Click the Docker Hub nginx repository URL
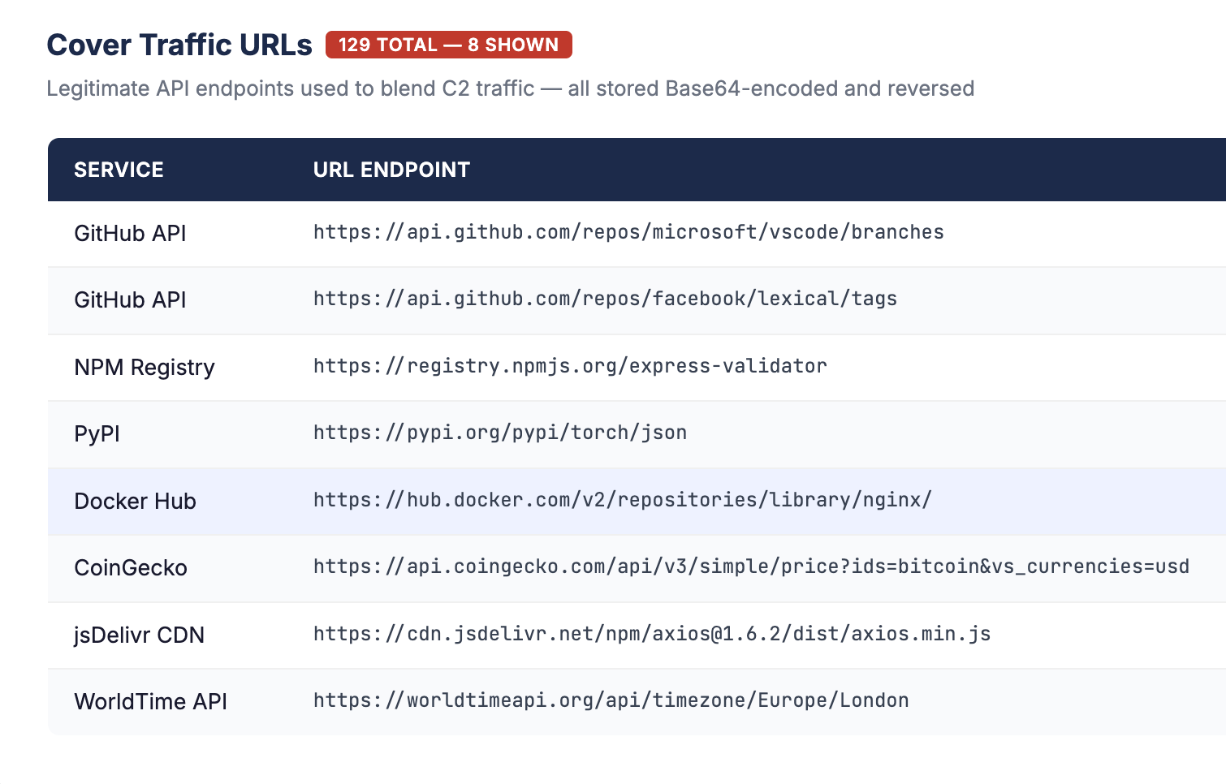This screenshot has width=1226, height=784. (x=621, y=501)
